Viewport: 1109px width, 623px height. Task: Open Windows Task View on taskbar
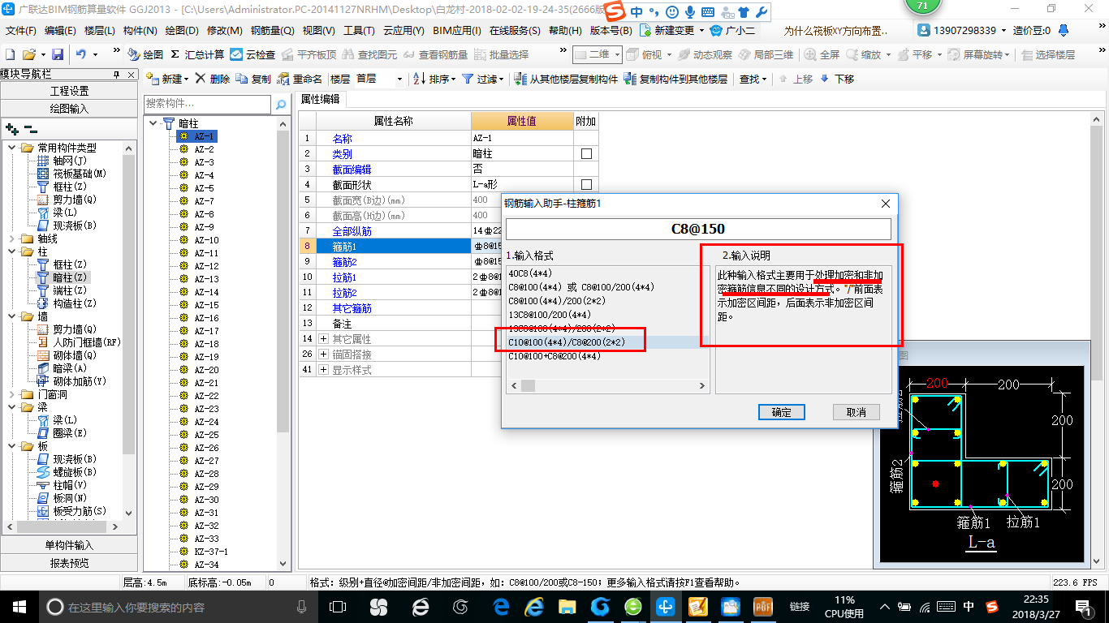pyautogui.click(x=337, y=607)
